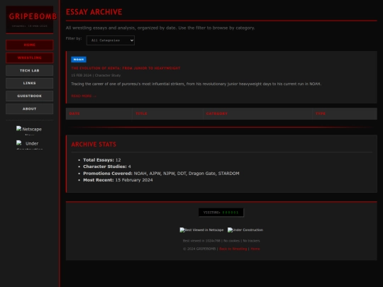Select the Total Essays stat line
This screenshot has width=383, height=287.
tap(102, 160)
